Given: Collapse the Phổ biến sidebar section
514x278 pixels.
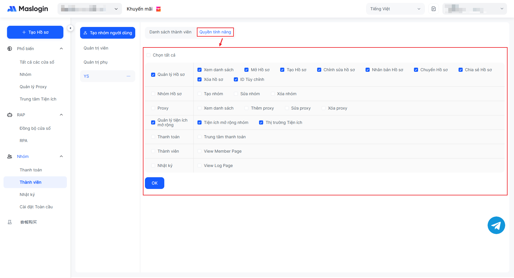Looking at the screenshot, I should coord(61,49).
